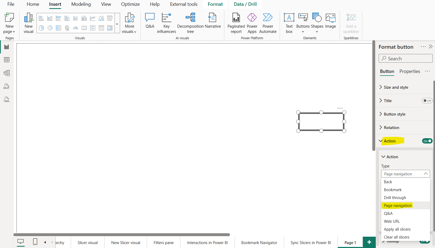Collapse the Page navigation Type dropdown
The width and height of the screenshot is (435, 248).
coord(426,173)
